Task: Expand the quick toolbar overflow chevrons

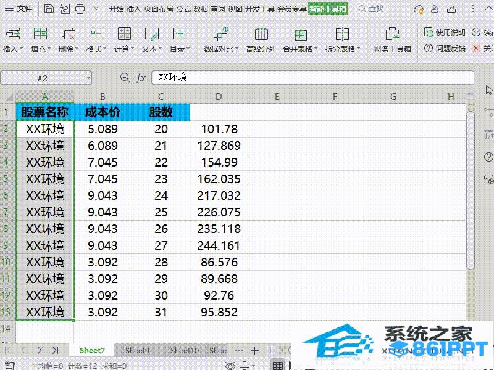Action: tap(96, 9)
